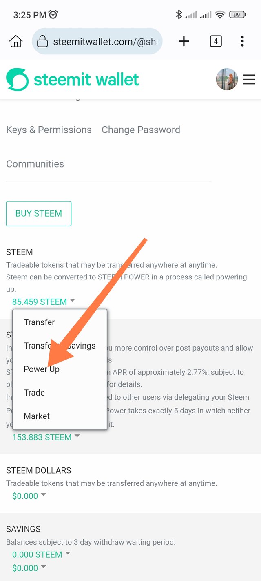
Task: Expand the 153.883 STEEM power dropdown
Action: point(46,437)
